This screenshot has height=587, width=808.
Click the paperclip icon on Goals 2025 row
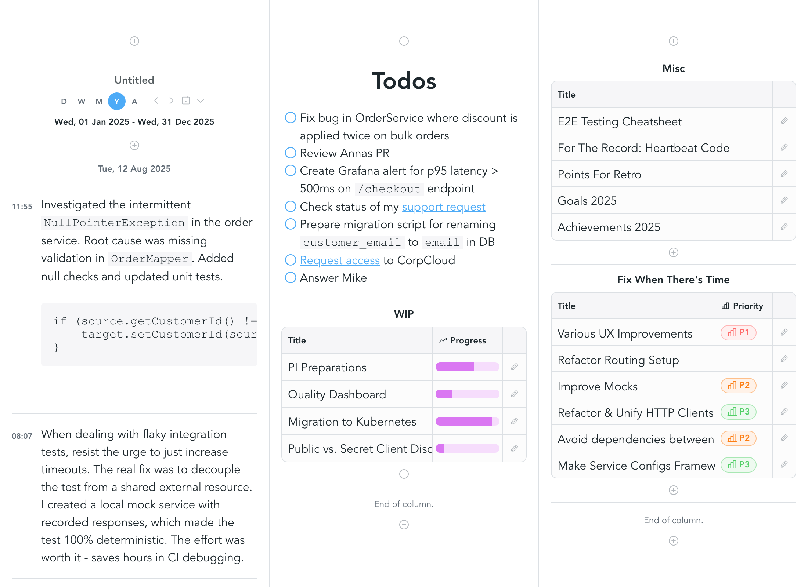click(784, 200)
